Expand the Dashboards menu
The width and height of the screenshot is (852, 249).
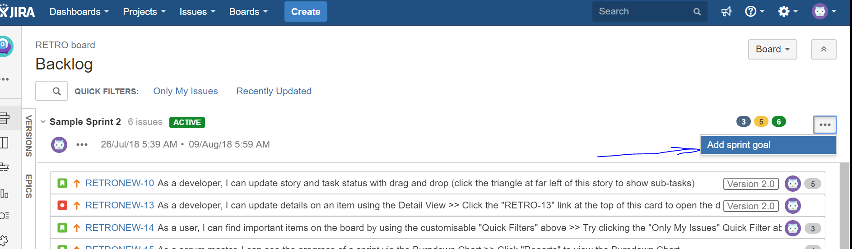pos(79,12)
